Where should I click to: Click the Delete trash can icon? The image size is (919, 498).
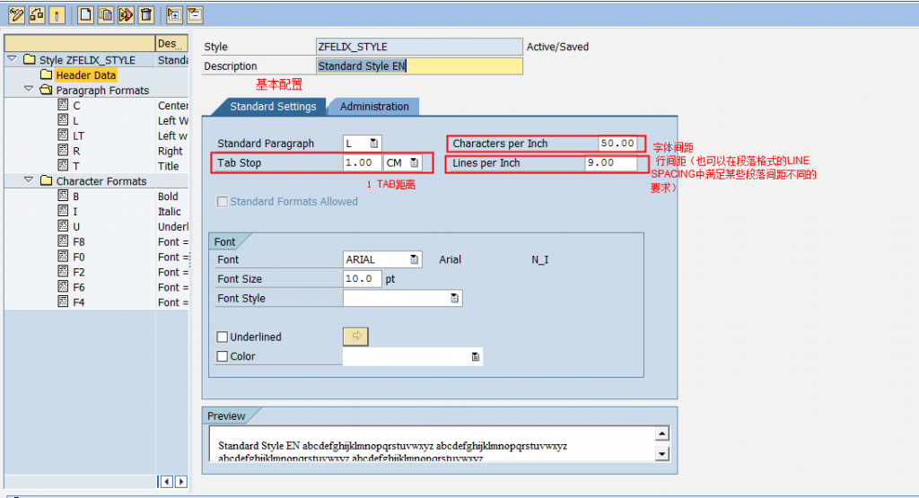pyautogui.click(x=145, y=14)
